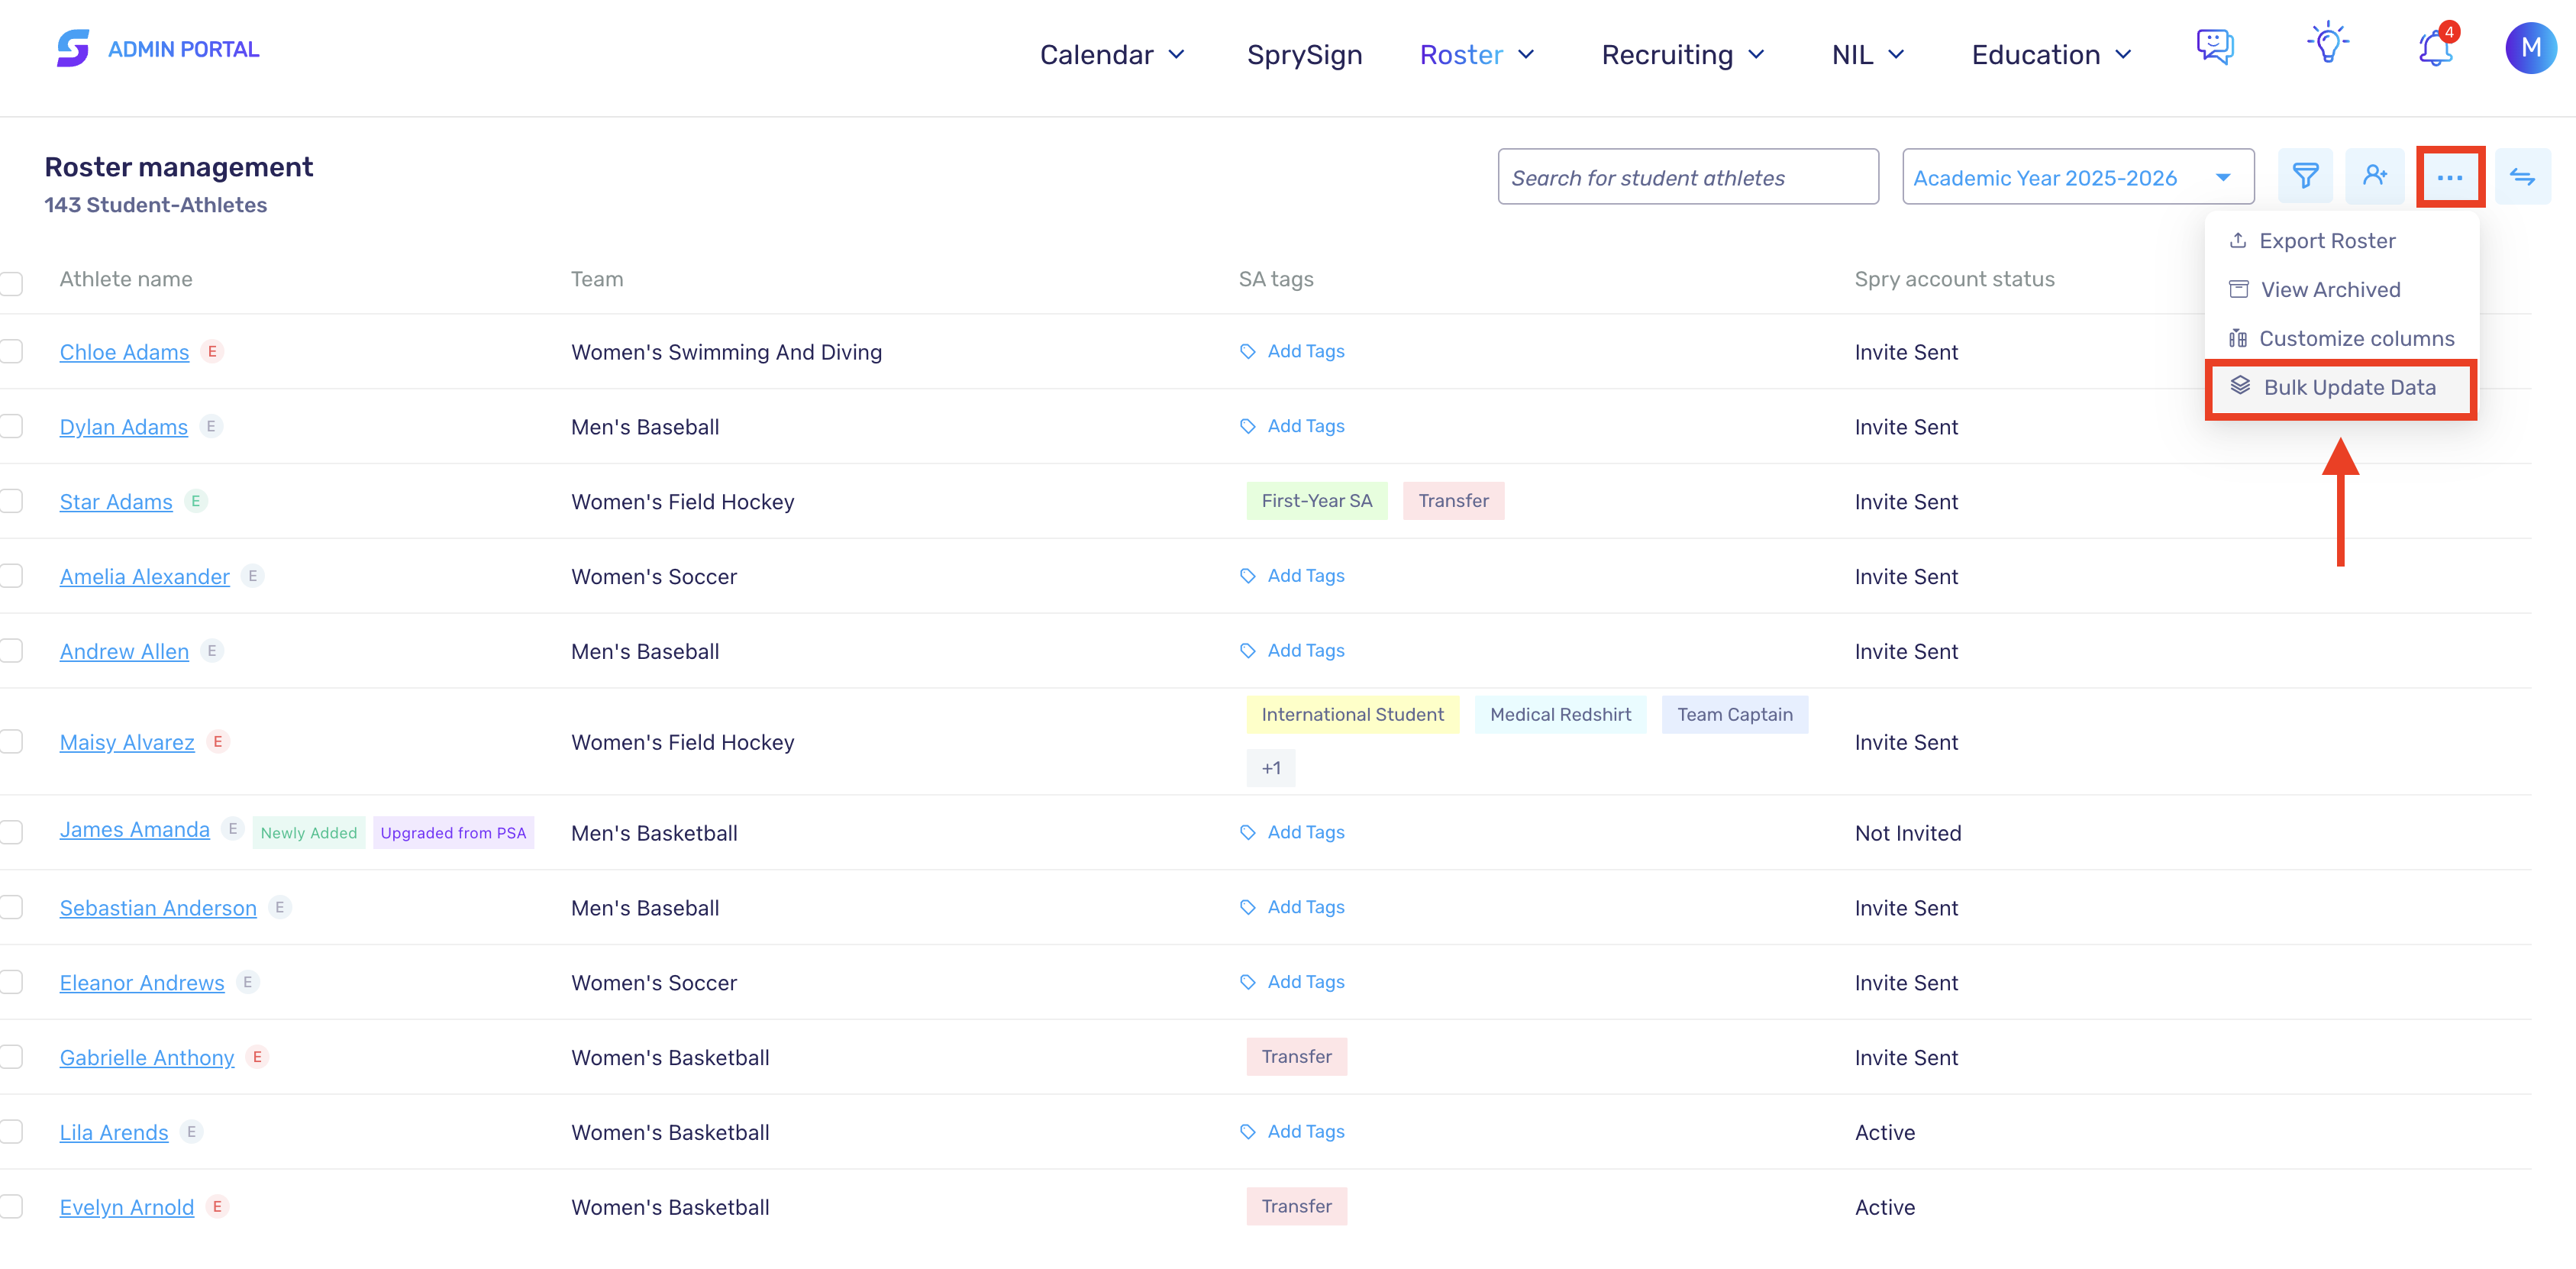
Task: Open the notifications bell
Action: (x=2435, y=48)
